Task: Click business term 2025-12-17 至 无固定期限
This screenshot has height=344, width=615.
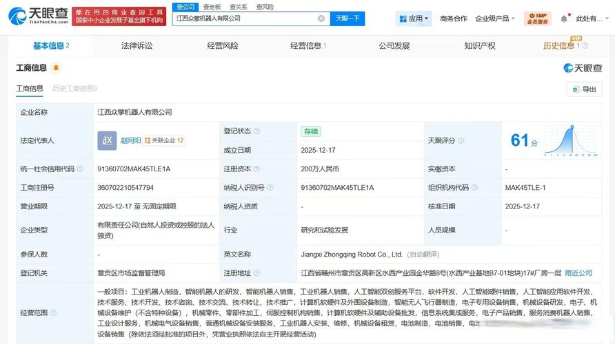Action: coord(137,206)
